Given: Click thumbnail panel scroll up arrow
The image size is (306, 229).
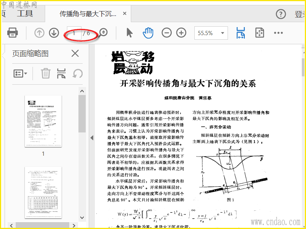Looking at the screenshot, I should [x=82, y=91].
